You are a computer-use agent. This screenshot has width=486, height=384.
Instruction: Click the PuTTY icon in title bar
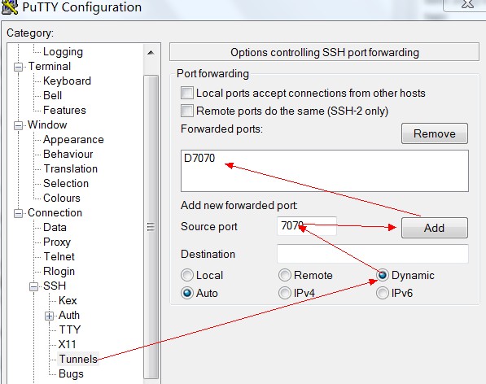pyautogui.click(x=9, y=7)
